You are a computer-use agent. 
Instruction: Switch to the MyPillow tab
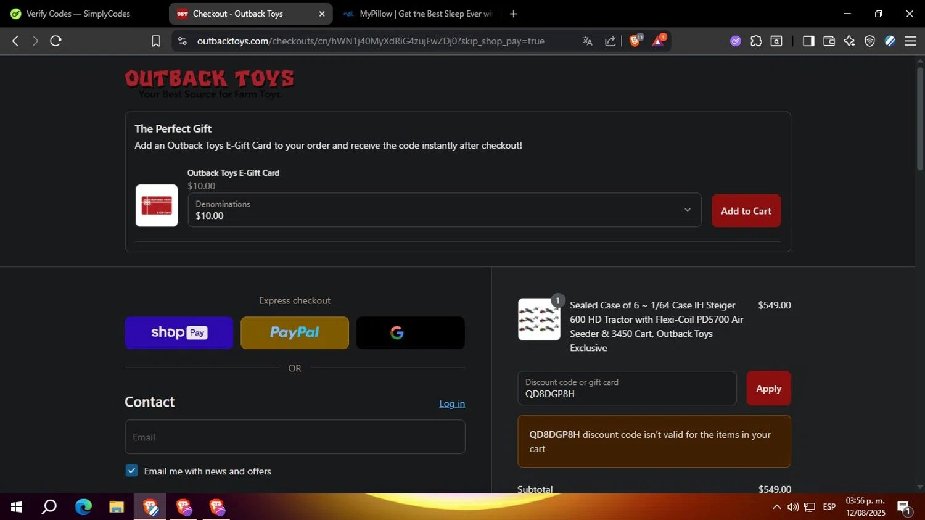point(419,14)
